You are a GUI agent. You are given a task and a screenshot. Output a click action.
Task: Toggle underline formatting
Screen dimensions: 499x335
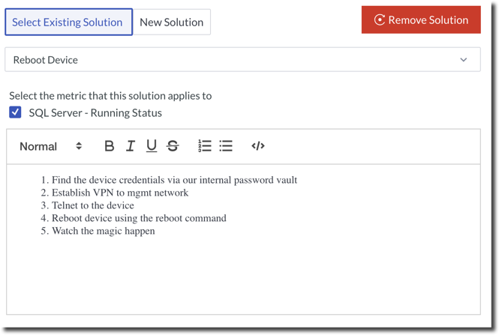pyautogui.click(x=151, y=146)
